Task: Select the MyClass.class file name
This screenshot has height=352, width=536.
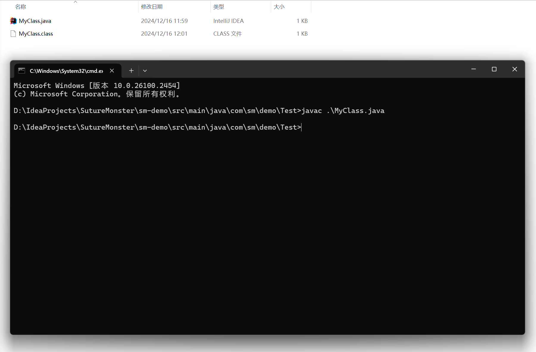Action: tap(36, 34)
